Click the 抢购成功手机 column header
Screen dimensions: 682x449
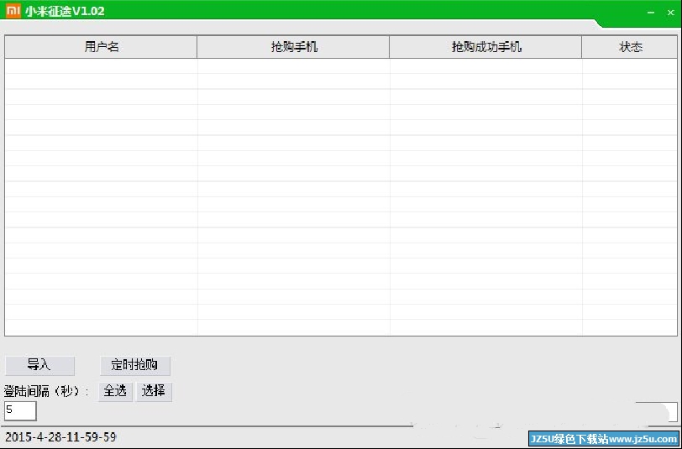tap(485, 47)
